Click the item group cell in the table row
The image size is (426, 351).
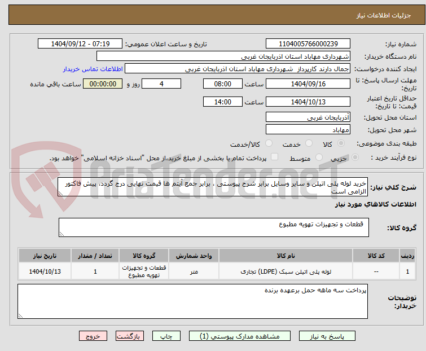(x=144, y=271)
